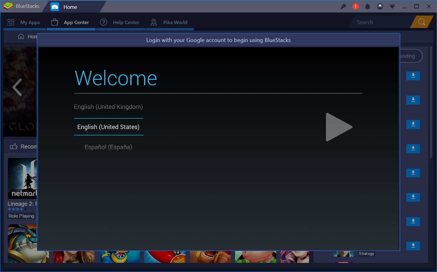Open the pin/settings tool icon in title bar

click(344, 6)
